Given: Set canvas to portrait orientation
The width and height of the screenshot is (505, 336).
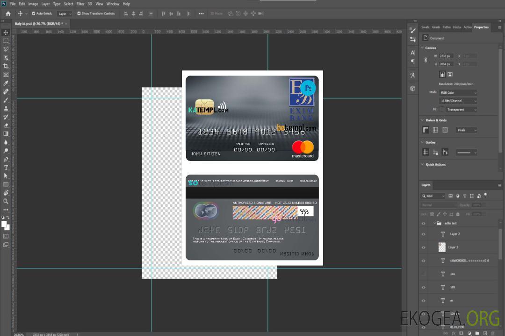Looking at the screenshot, I should click(442, 75).
